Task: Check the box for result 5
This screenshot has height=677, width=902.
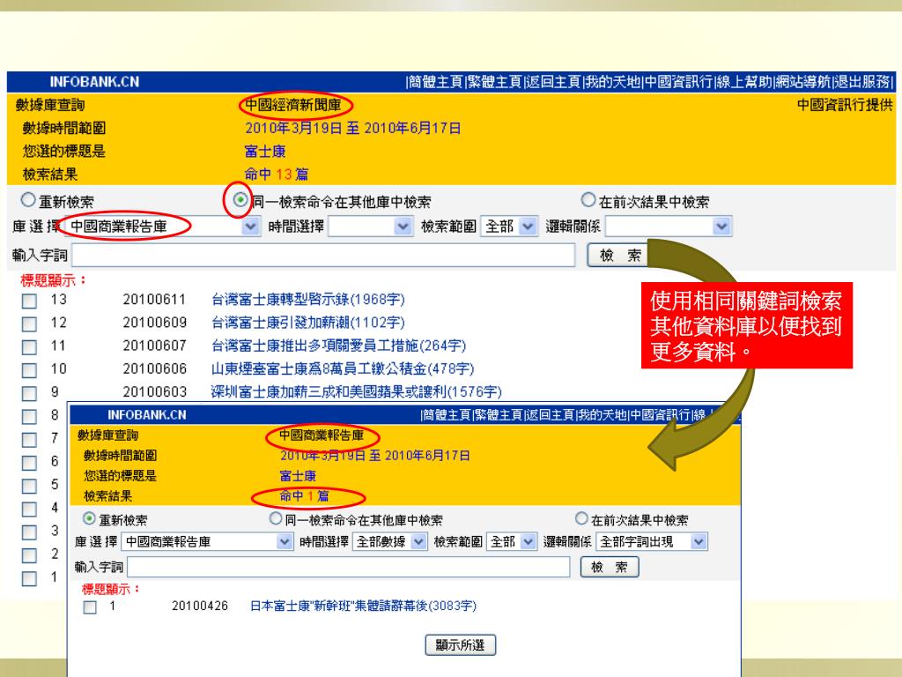Action: point(29,486)
